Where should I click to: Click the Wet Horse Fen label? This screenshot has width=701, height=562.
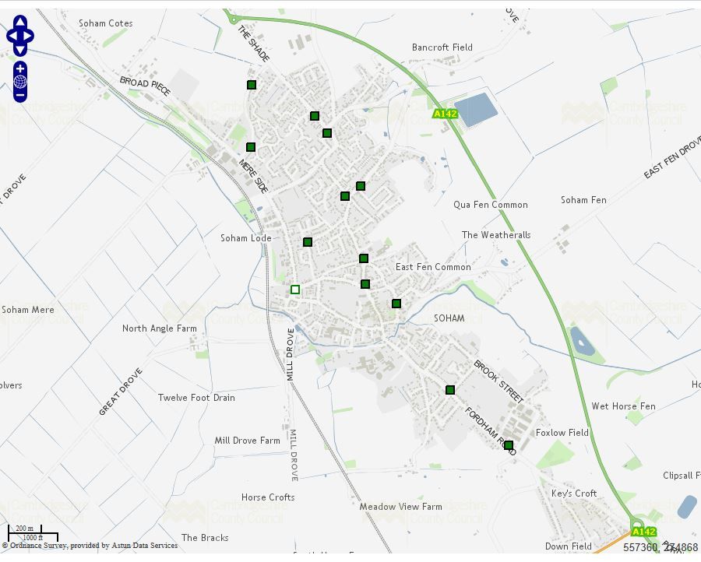coord(624,406)
